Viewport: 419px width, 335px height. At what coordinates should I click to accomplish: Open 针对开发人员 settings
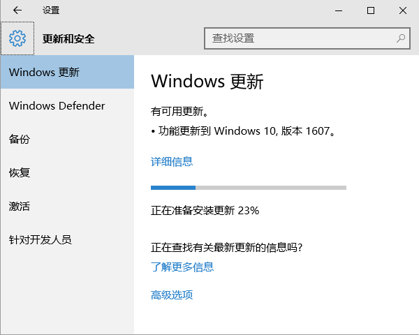[x=67, y=239]
